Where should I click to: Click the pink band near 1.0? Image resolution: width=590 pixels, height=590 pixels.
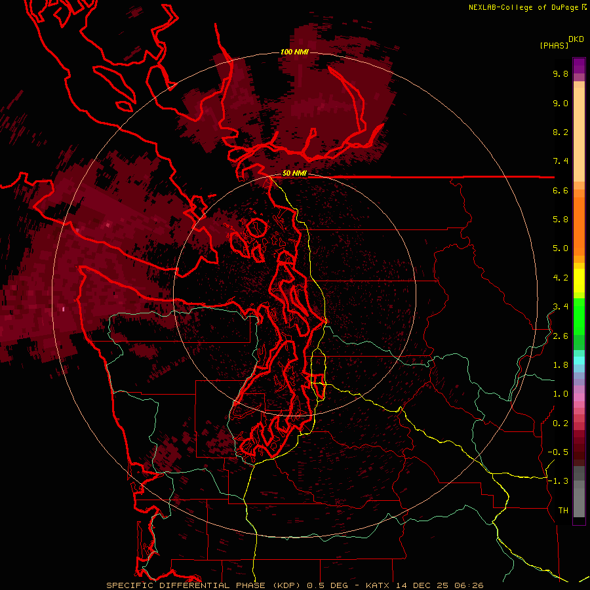click(579, 397)
